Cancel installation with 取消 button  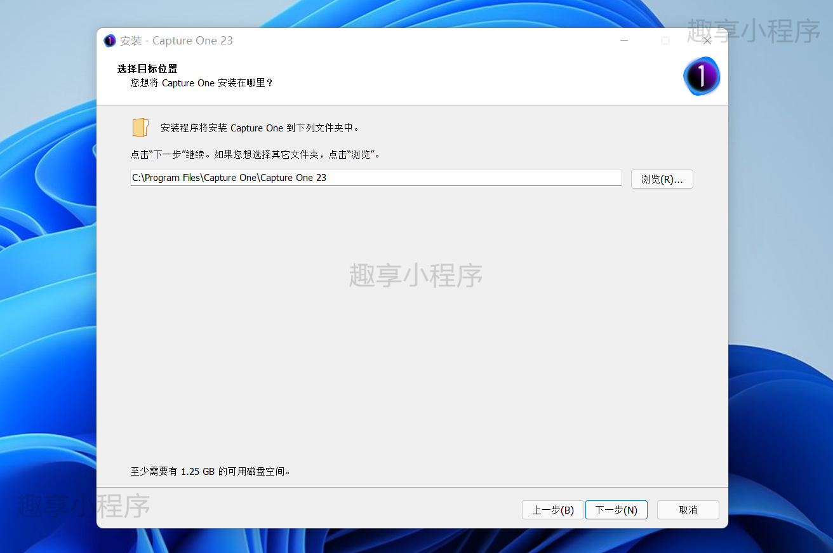[688, 510]
